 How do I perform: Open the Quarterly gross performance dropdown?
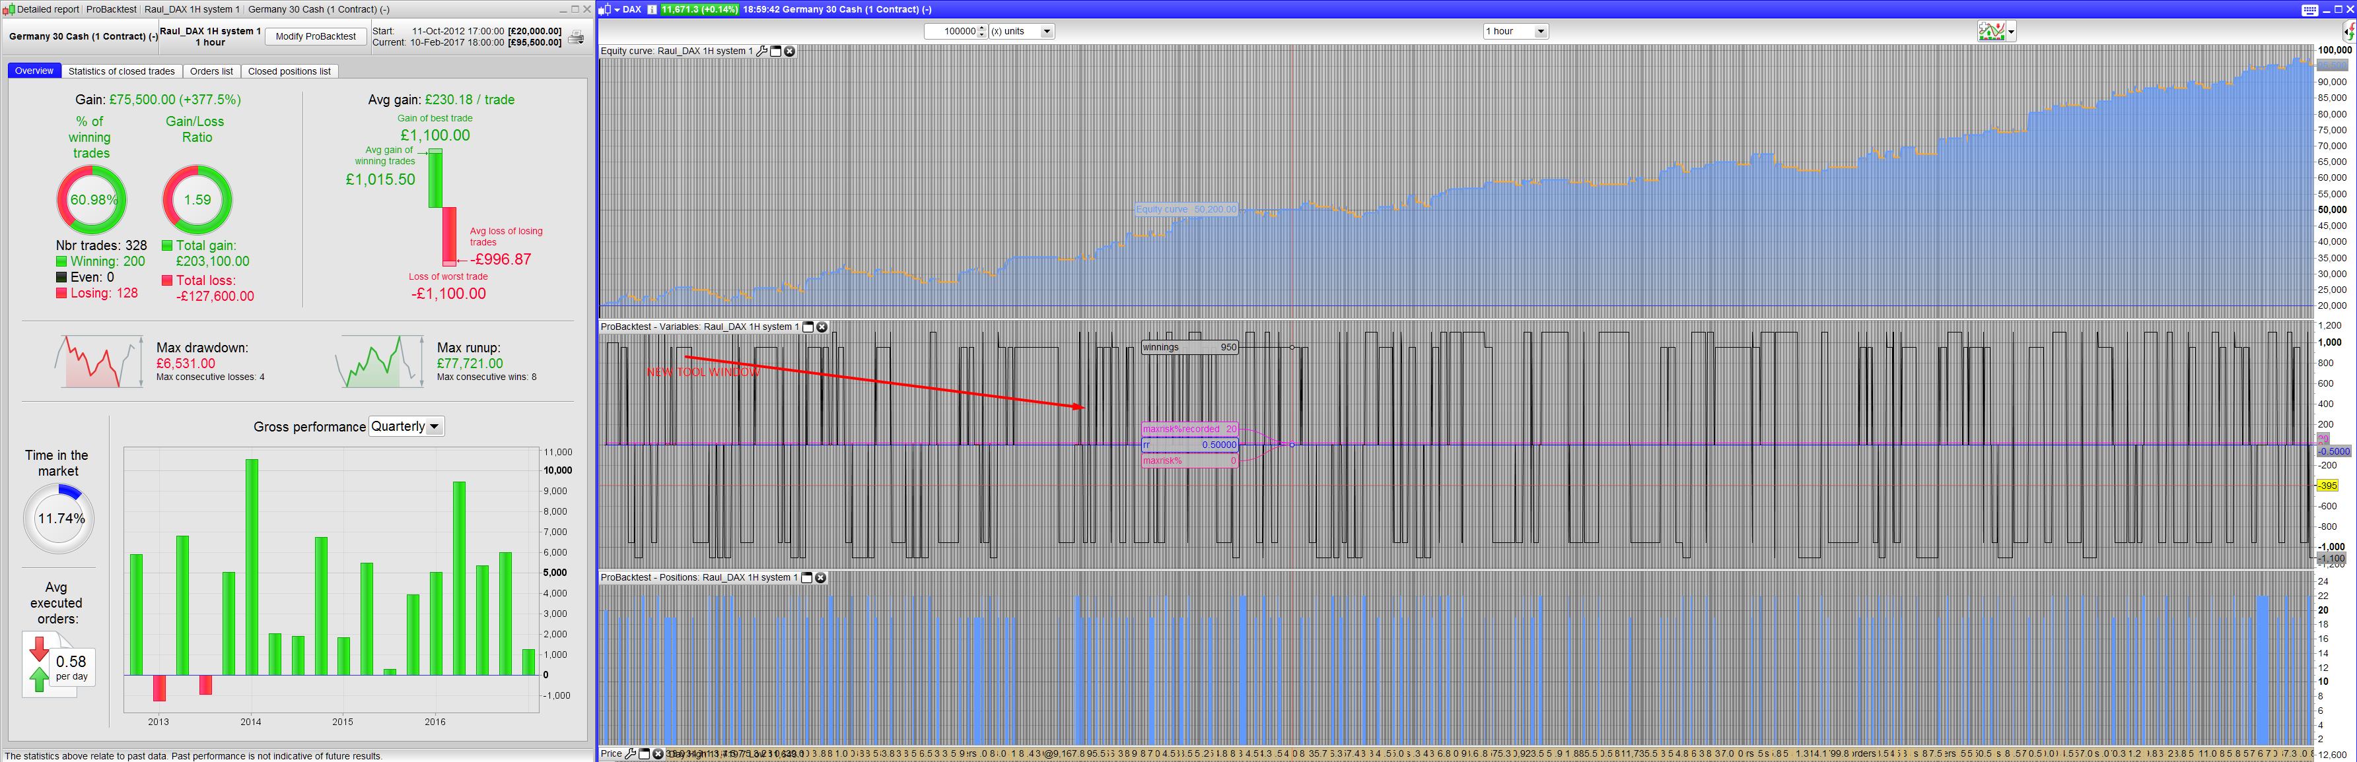pos(435,427)
